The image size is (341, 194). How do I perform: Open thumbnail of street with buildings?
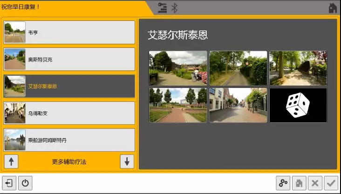pos(238,105)
